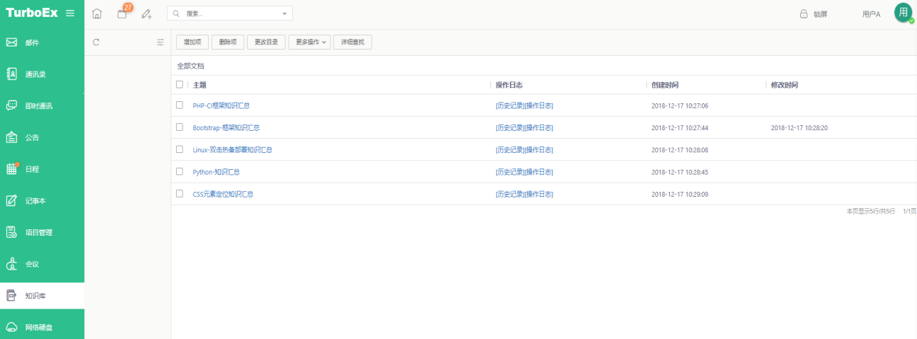This screenshot has height=339, width=917.
Task: Click into the 搜索 search field
Action: click(230, 13)
